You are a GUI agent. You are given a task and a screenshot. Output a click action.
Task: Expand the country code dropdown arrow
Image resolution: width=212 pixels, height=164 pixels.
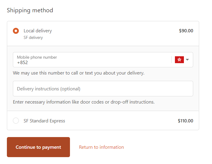(x=187, y=60)
